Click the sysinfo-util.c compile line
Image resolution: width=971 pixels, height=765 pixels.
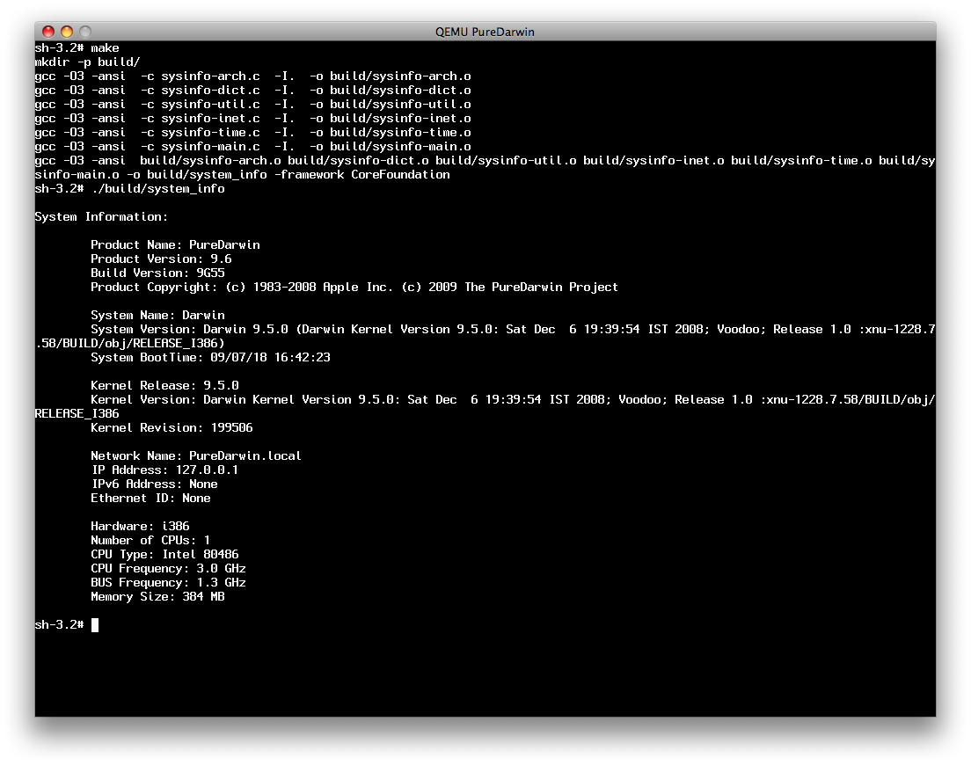tap(252, 106)
